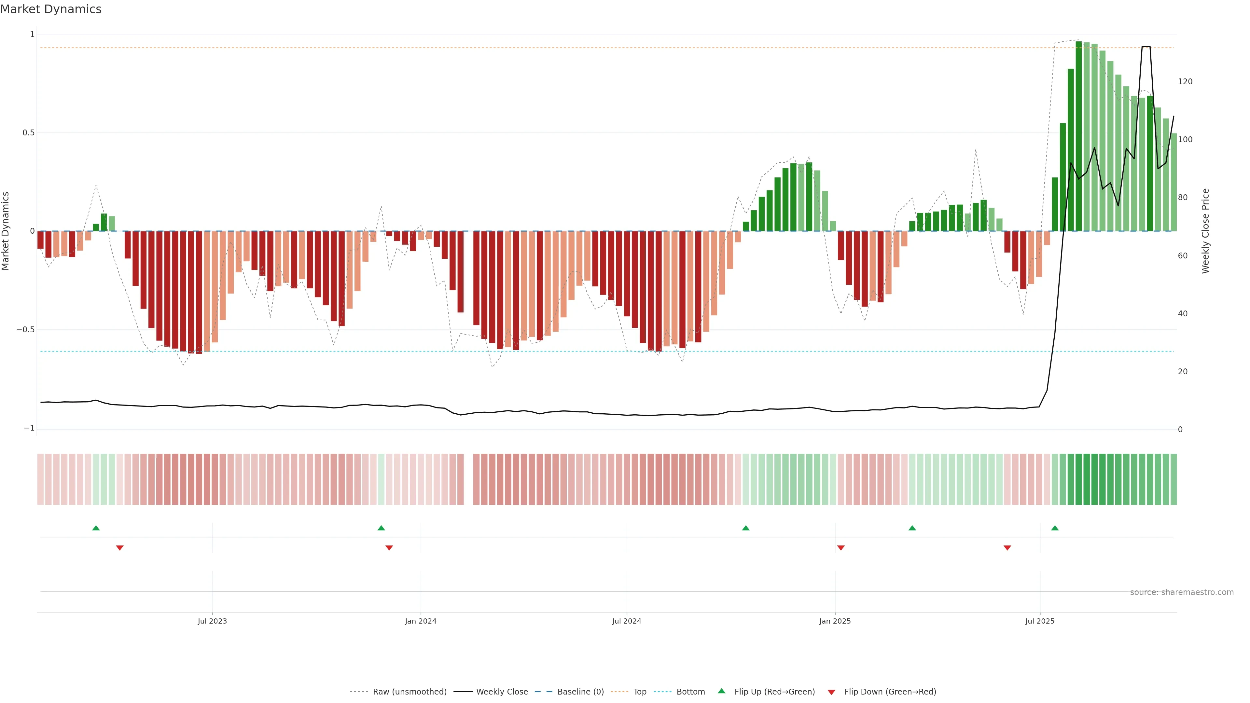Click the Jul 2023 axis label
The width and height of the screenshot is (1250, 703).
click(x=212, y=621)
